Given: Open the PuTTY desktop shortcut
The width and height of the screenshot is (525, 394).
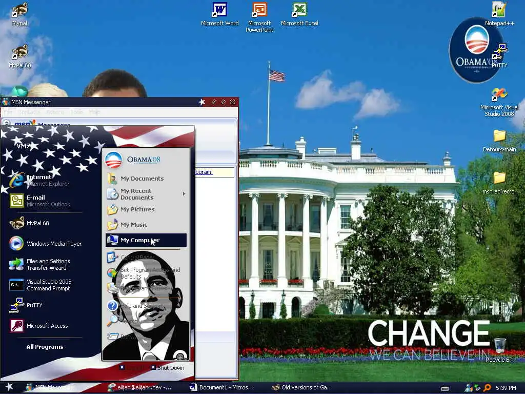Looking at the screenshot, I should (x=499, y=55).
